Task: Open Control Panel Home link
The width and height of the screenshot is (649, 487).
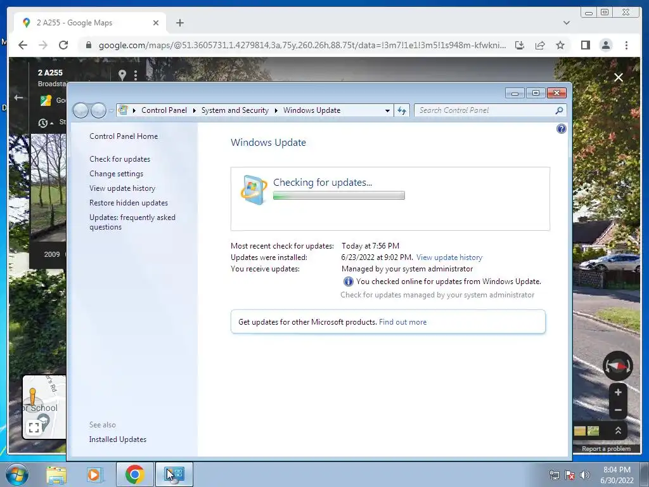Action: pos(124,136)
